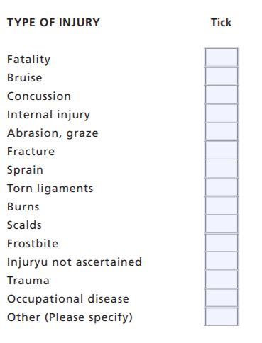Viewport: 262px width, 343px height.
Task: Tick the Frostbite checkbox
Action: 222,242
